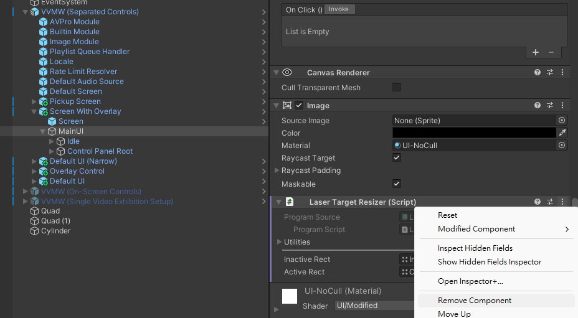Enable Cull Transparent Mesh checkbox

(397, 88)
